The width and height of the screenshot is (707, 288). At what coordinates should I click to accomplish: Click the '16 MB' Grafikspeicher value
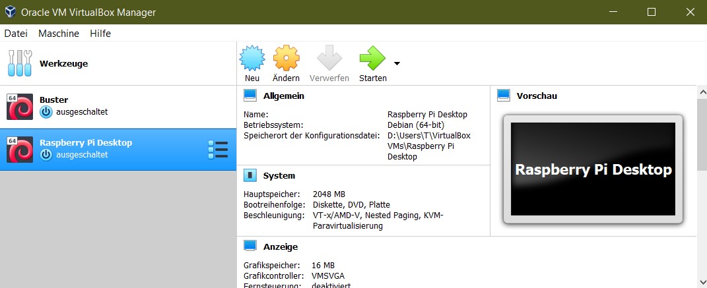click(323, 266)
